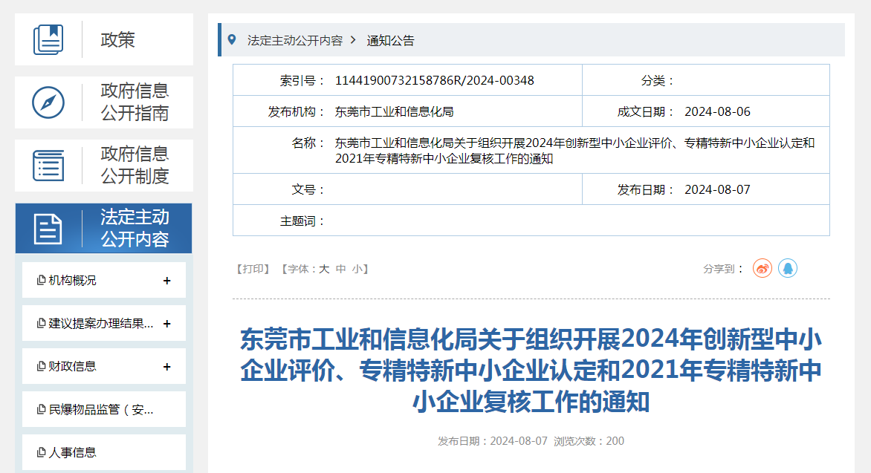871x473 pixels.
Task: Select 法定主动公开内容 sidebar menu
Action: click(x=104, y=228)
